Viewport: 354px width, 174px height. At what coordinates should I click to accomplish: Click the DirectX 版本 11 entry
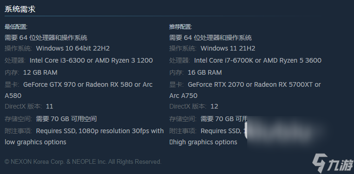[29, 106]
